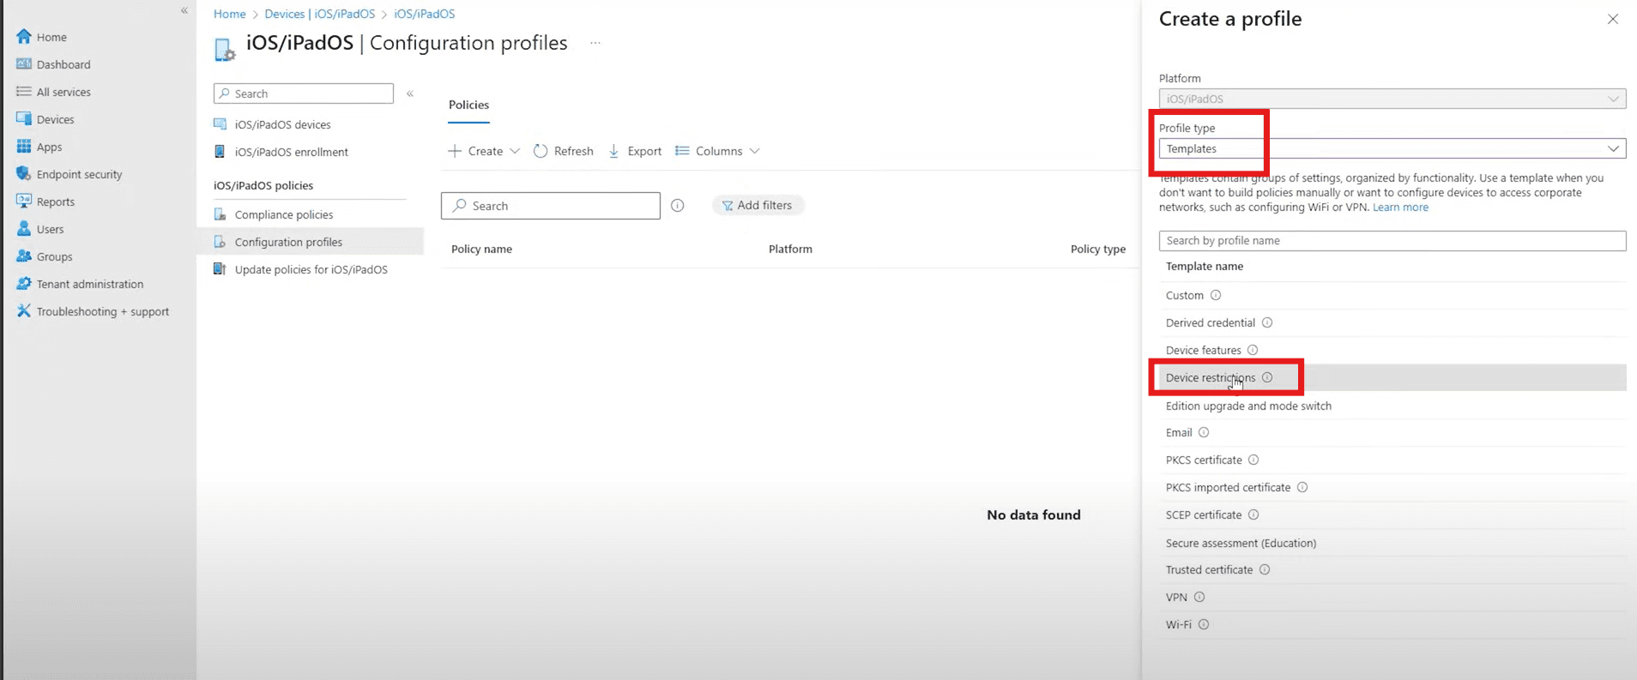Click the Users person icon
This screenshot has height=680, width=1637.
pos(24,229)
